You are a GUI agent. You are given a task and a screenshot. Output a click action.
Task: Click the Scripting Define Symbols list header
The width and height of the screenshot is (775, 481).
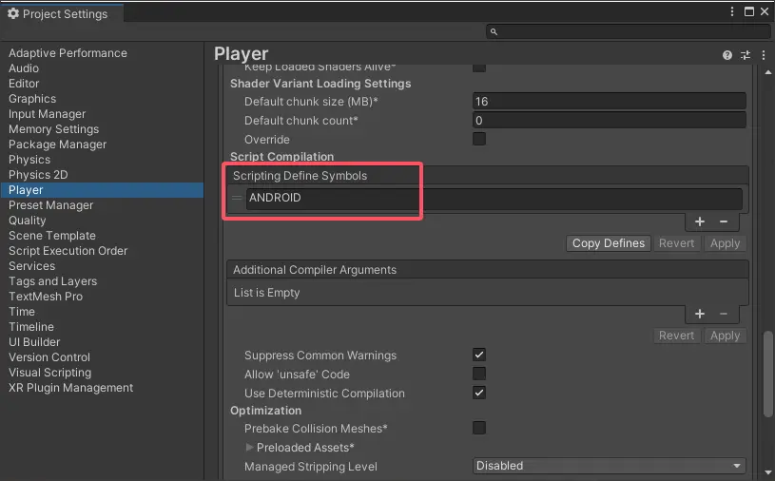pos(487,175)
